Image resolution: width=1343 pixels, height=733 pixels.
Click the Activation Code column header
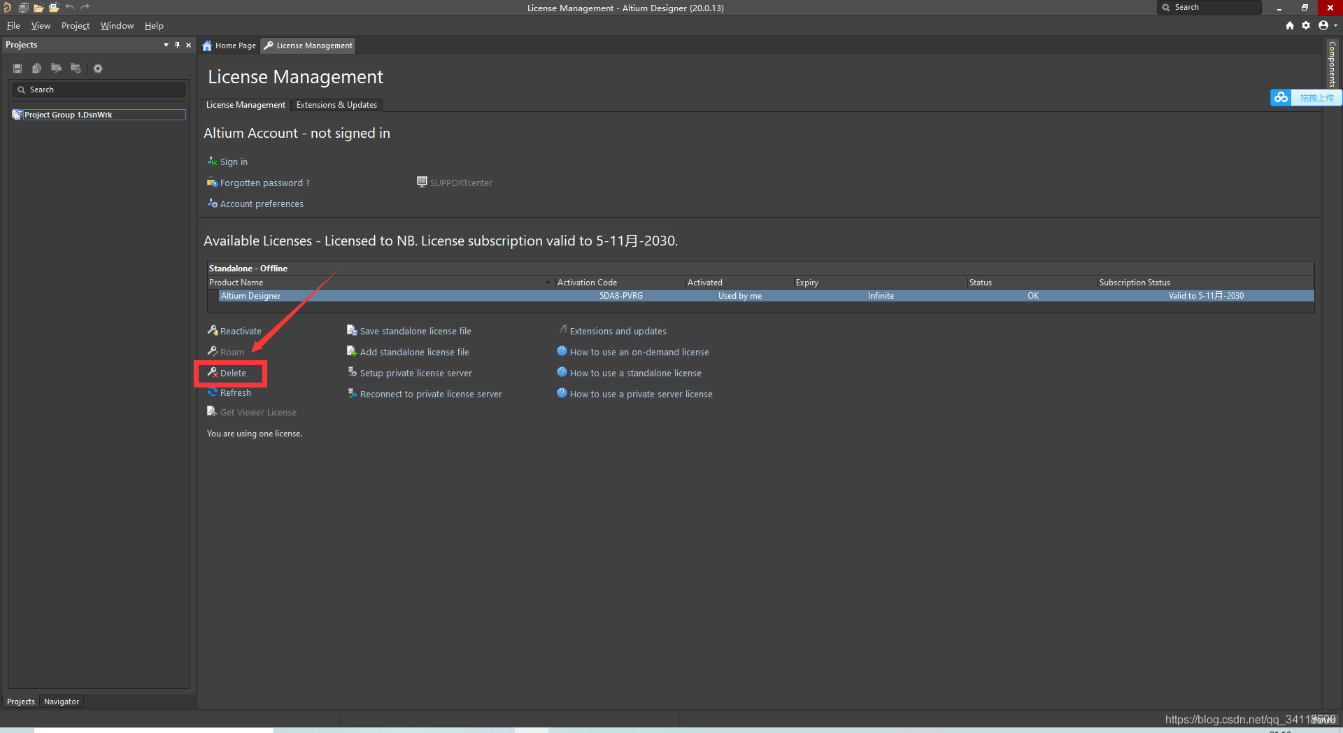620,283
